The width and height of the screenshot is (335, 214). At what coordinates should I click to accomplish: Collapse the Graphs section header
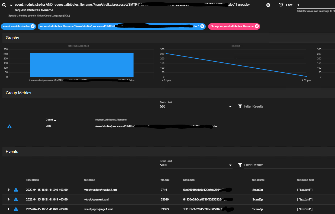(12, 38)
